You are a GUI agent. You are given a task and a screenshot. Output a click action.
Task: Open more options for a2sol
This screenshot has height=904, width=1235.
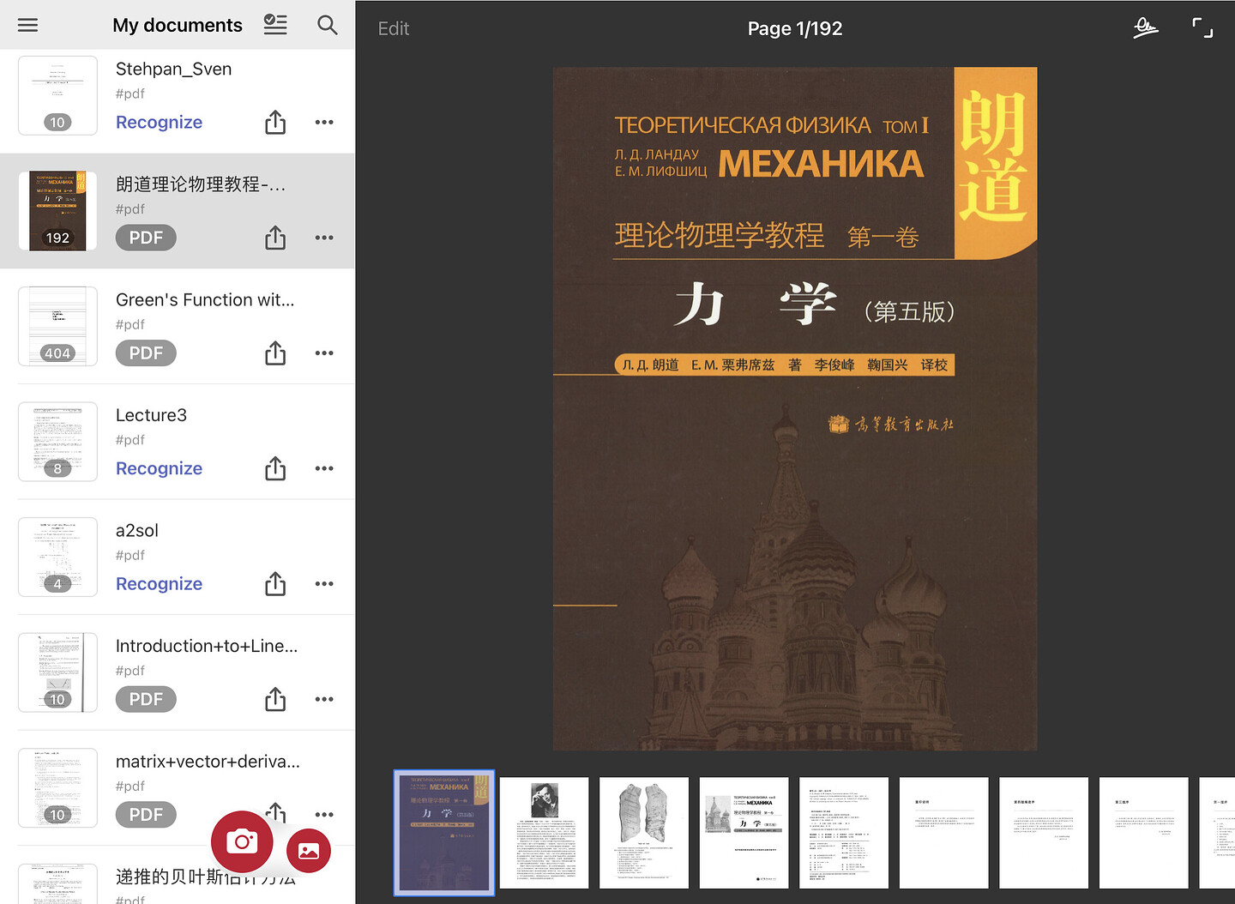[x=324, y=584]
